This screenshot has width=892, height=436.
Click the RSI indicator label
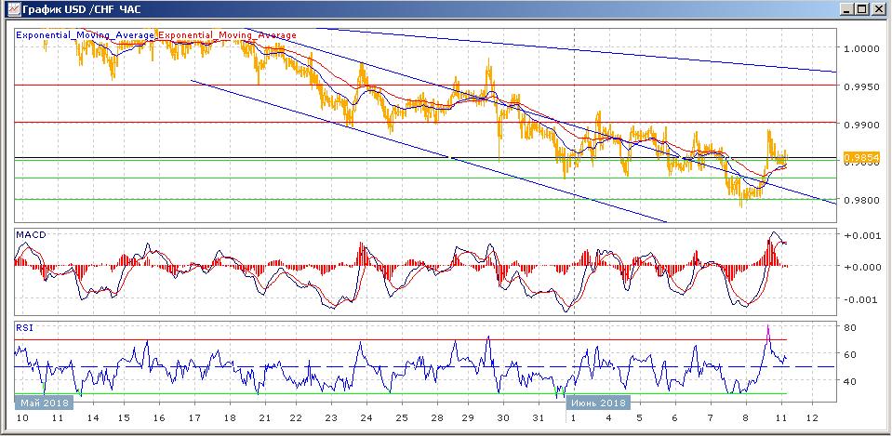[25, 327]
